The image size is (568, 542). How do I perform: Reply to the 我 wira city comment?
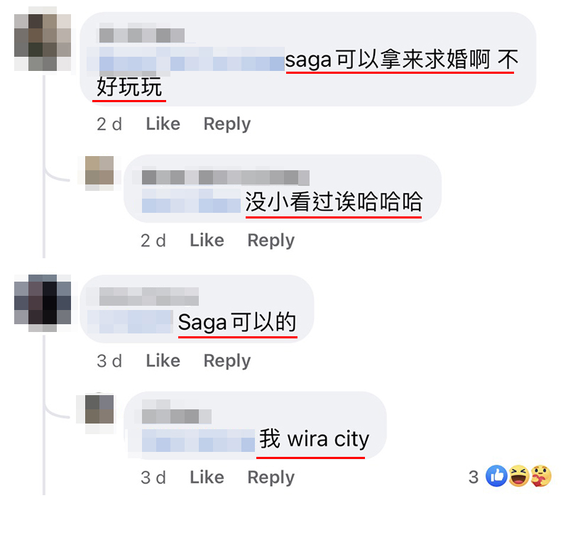pyautogui.click(x=271, y=478)
